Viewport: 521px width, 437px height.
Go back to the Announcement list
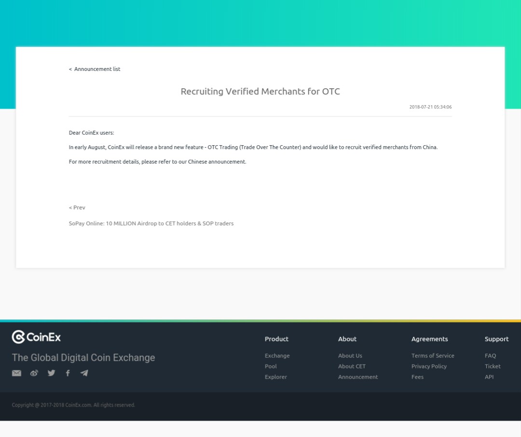(x=95, y=69)
